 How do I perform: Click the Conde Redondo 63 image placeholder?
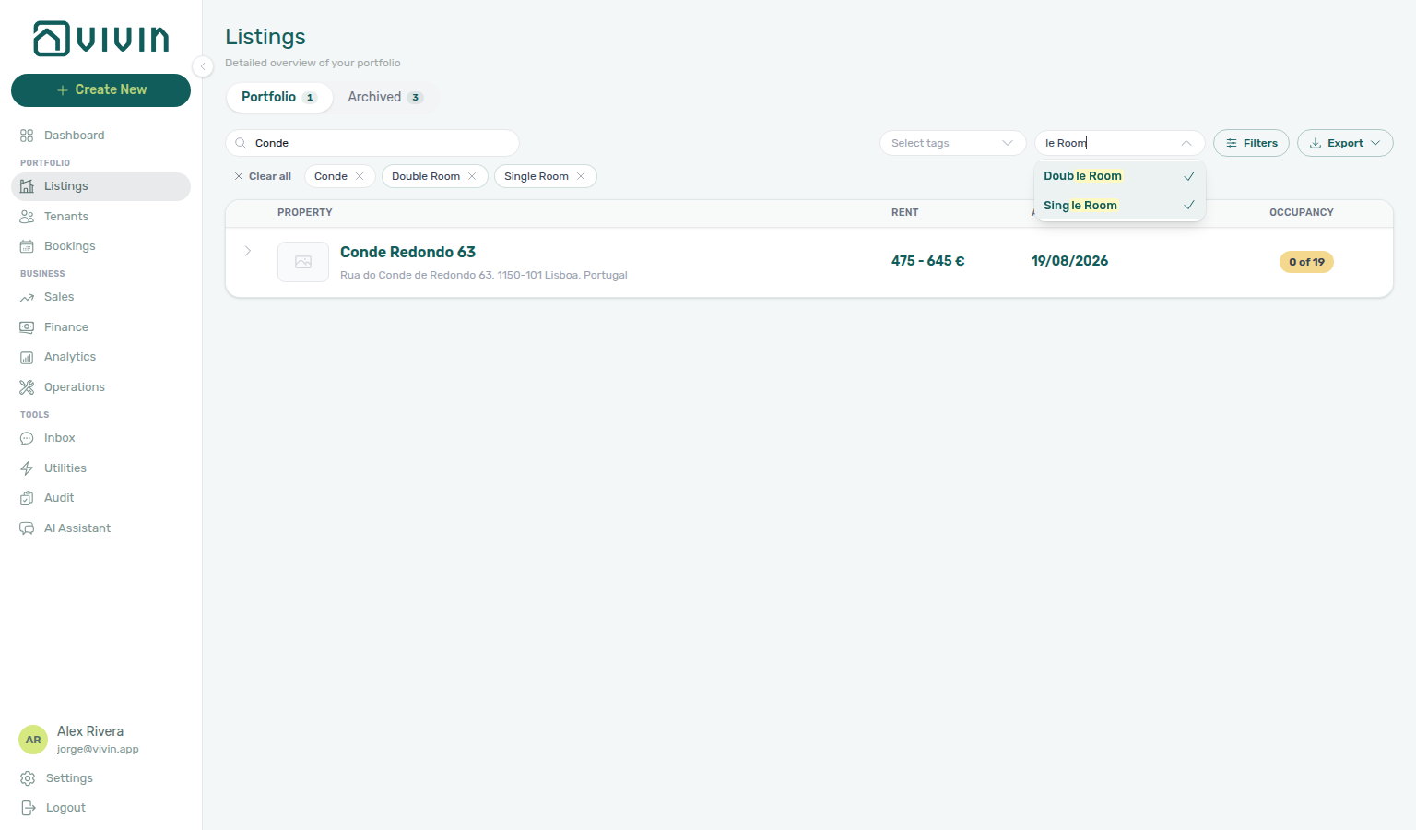(303, 262)
